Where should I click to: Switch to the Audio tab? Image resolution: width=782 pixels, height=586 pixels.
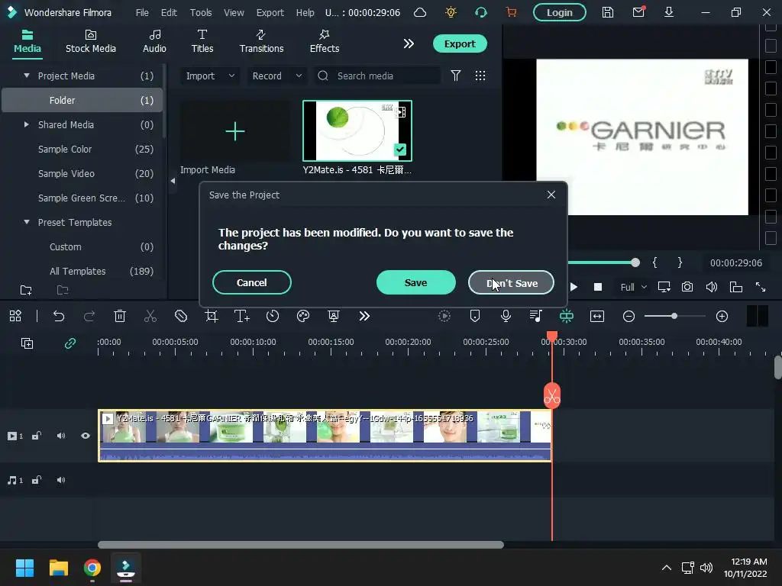tap(154, 41)
